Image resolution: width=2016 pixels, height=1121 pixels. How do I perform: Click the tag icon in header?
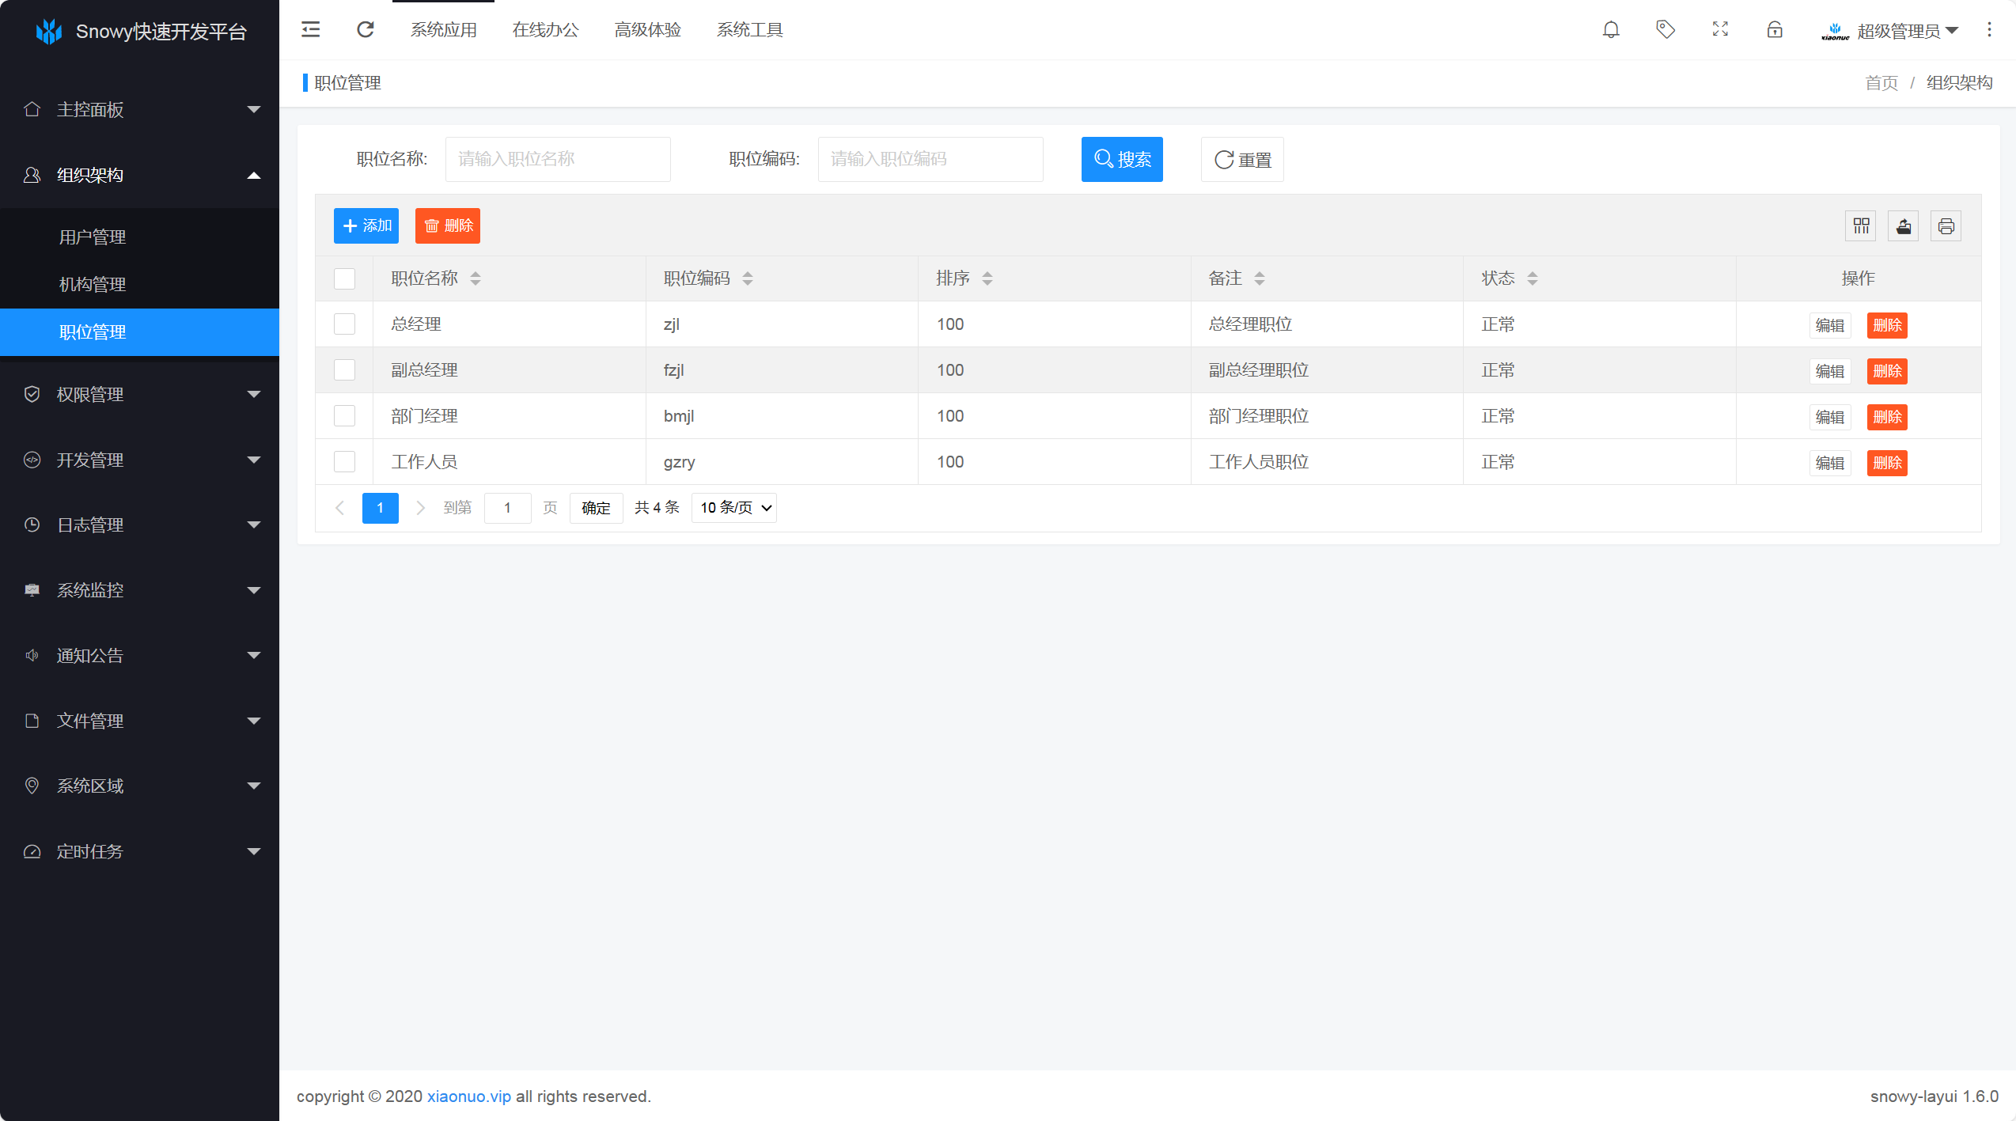click(x=1665, y=30)
